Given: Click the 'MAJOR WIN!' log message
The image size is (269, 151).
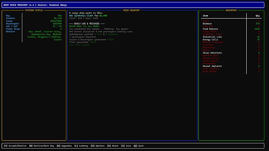Looking at the screenshot, I should [x=84, y=26].
